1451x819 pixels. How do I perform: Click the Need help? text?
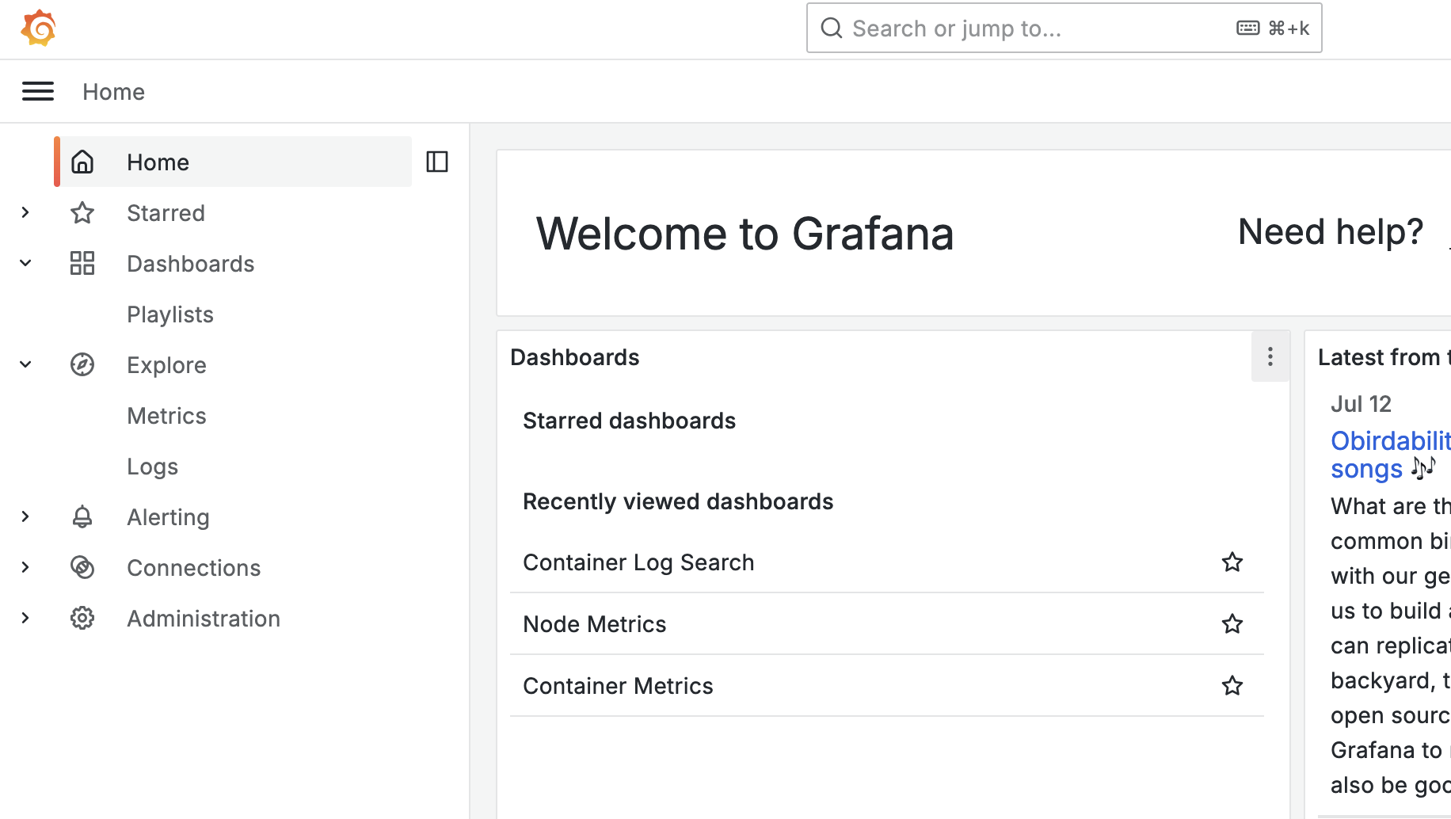pos(1331,232)
